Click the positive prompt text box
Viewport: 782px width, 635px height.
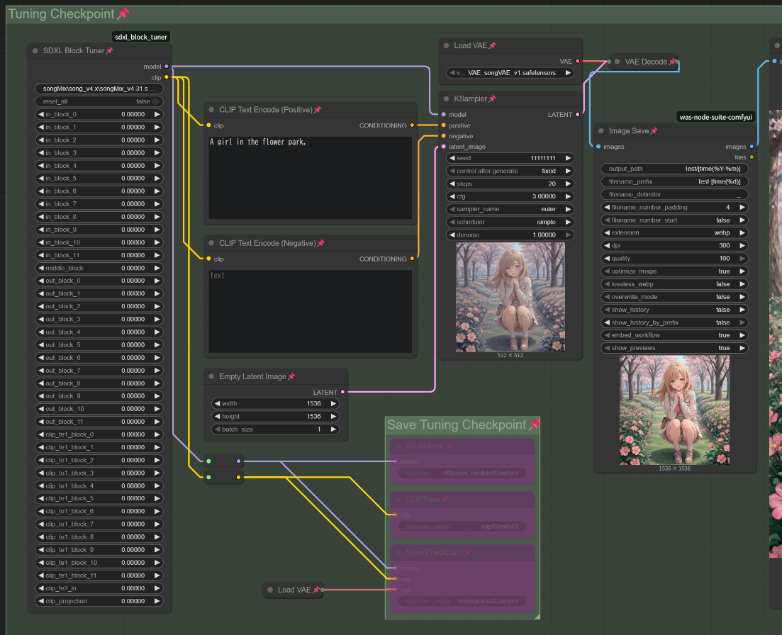point(311,177)
